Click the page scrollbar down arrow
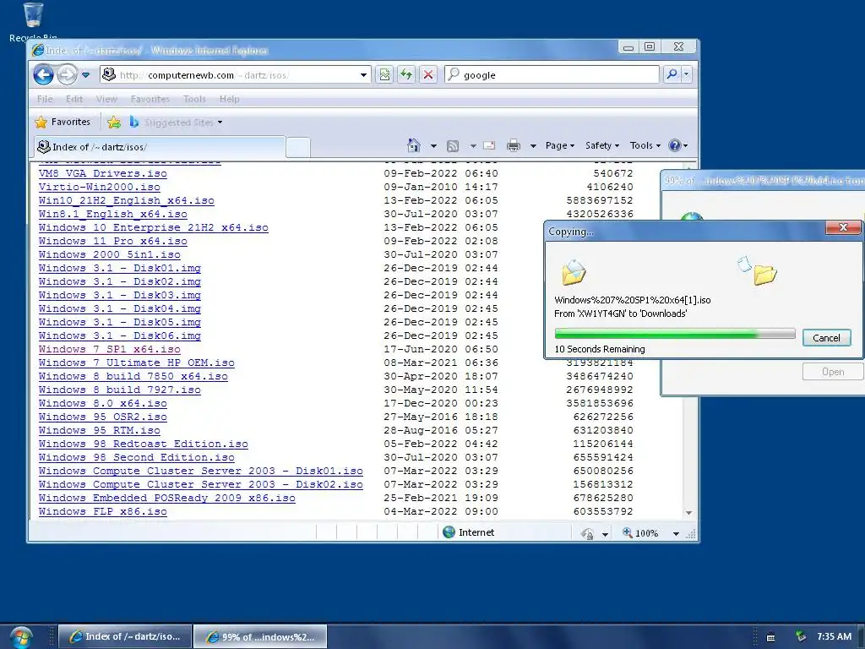The image size is (865, 649). click(x=689, y=513)
